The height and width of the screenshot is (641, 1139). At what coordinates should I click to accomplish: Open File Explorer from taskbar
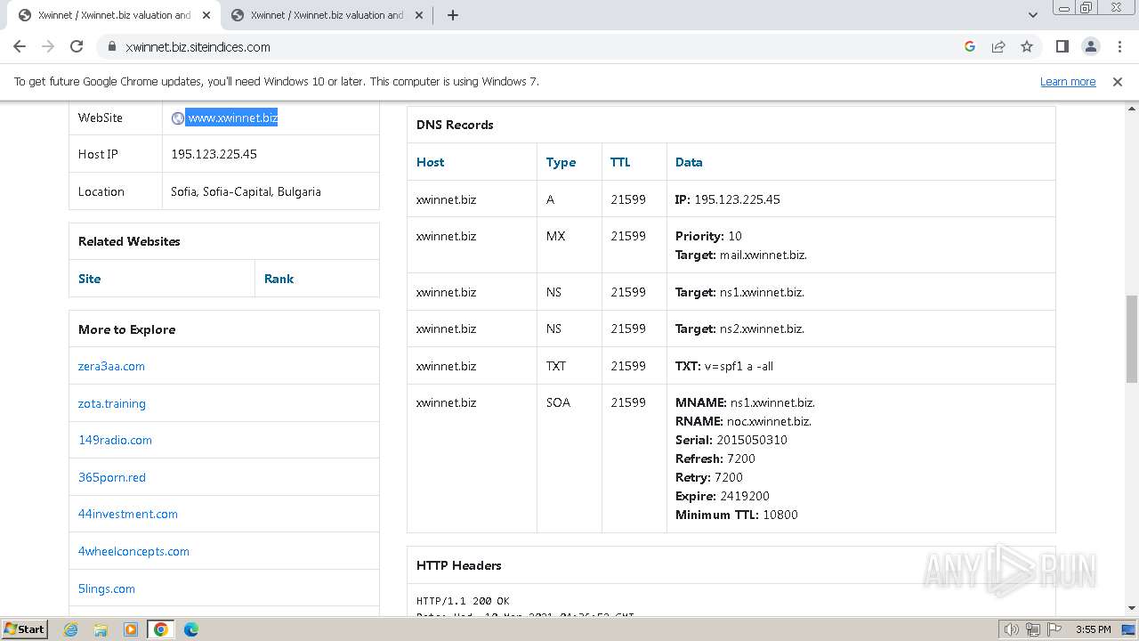[101, 629]
